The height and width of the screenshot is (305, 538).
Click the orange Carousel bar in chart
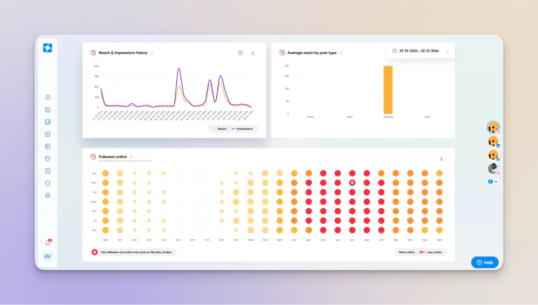coord(388,90)
